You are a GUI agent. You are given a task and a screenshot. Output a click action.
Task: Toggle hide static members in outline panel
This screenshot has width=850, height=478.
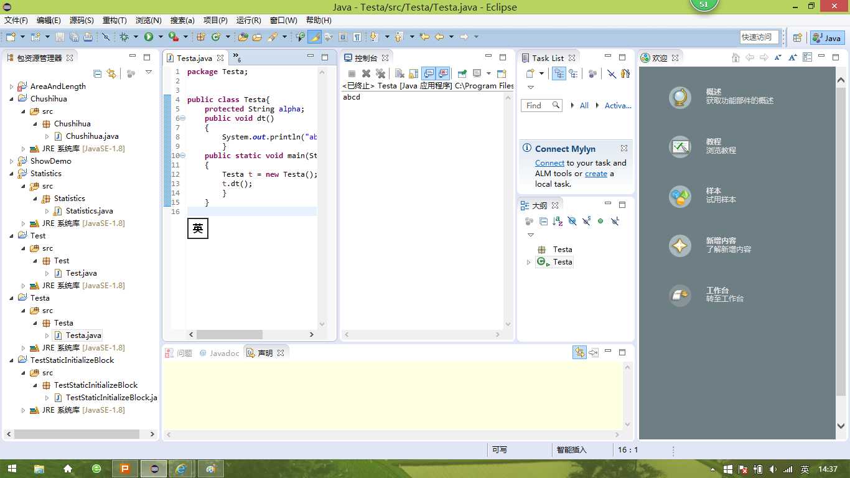[x=586, y=221]
